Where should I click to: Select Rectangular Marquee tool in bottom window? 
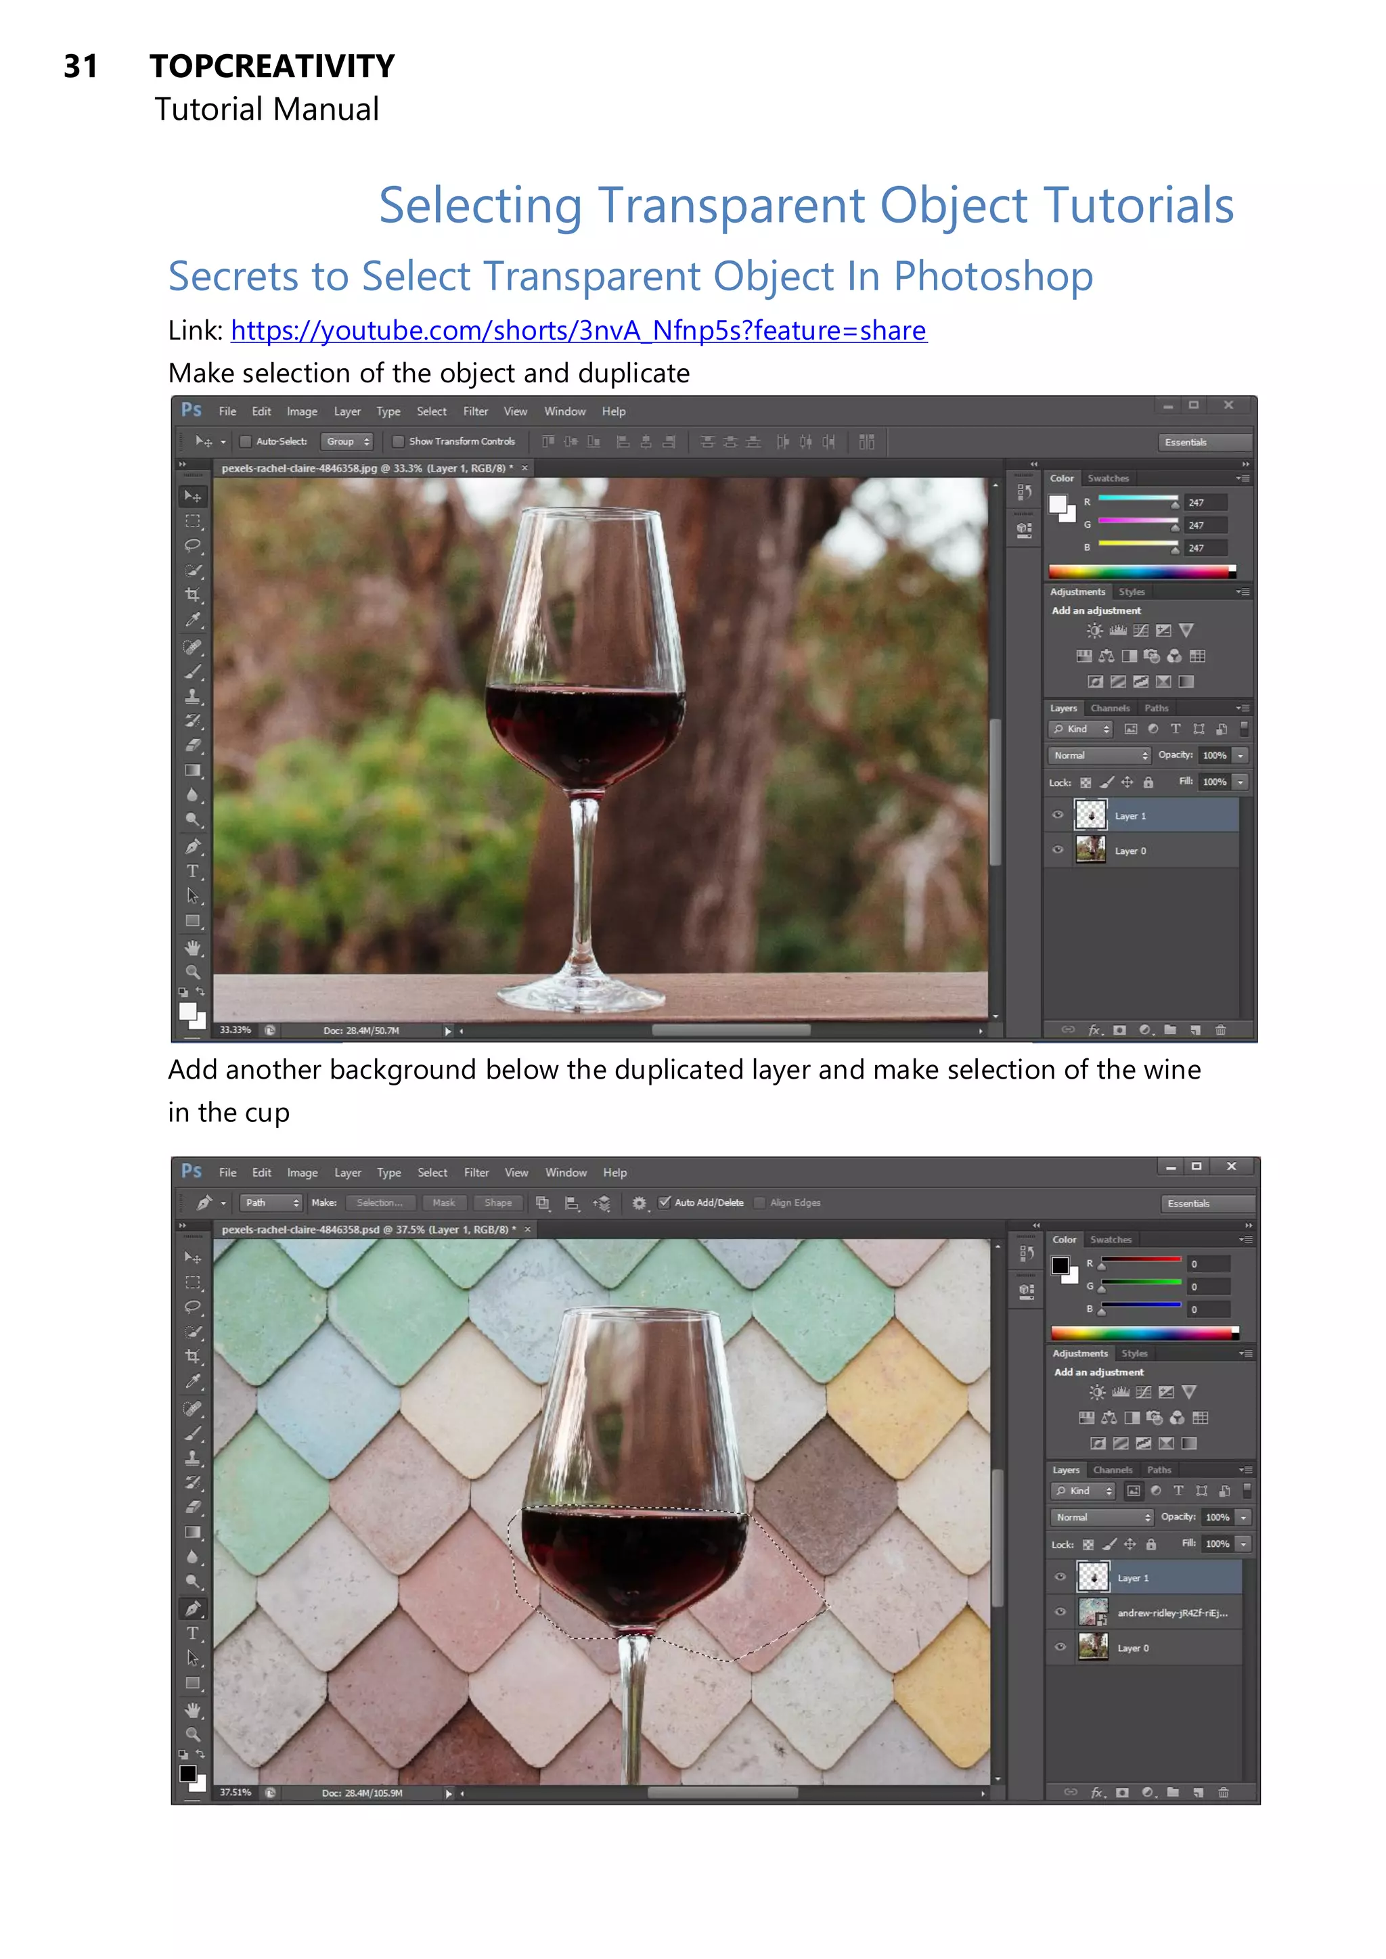(193, 1282)
